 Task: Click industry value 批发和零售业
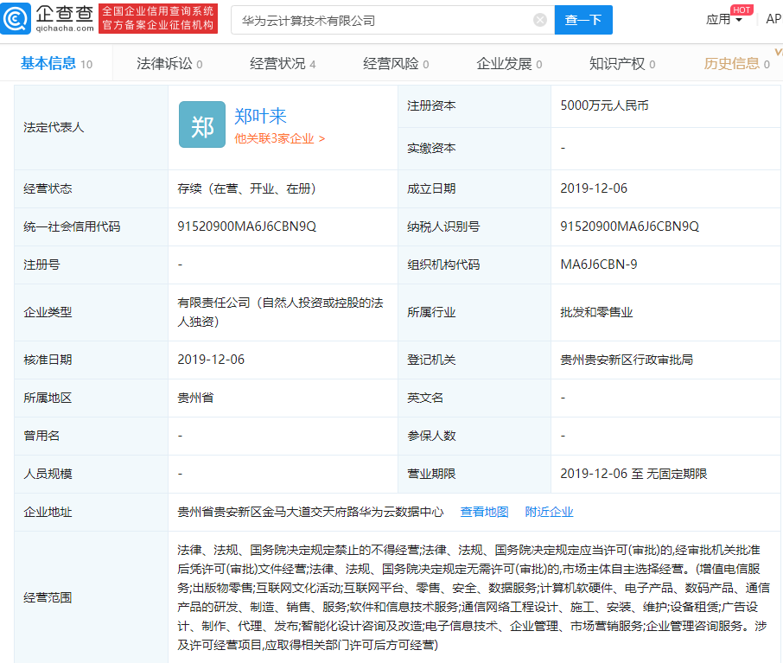596,312
